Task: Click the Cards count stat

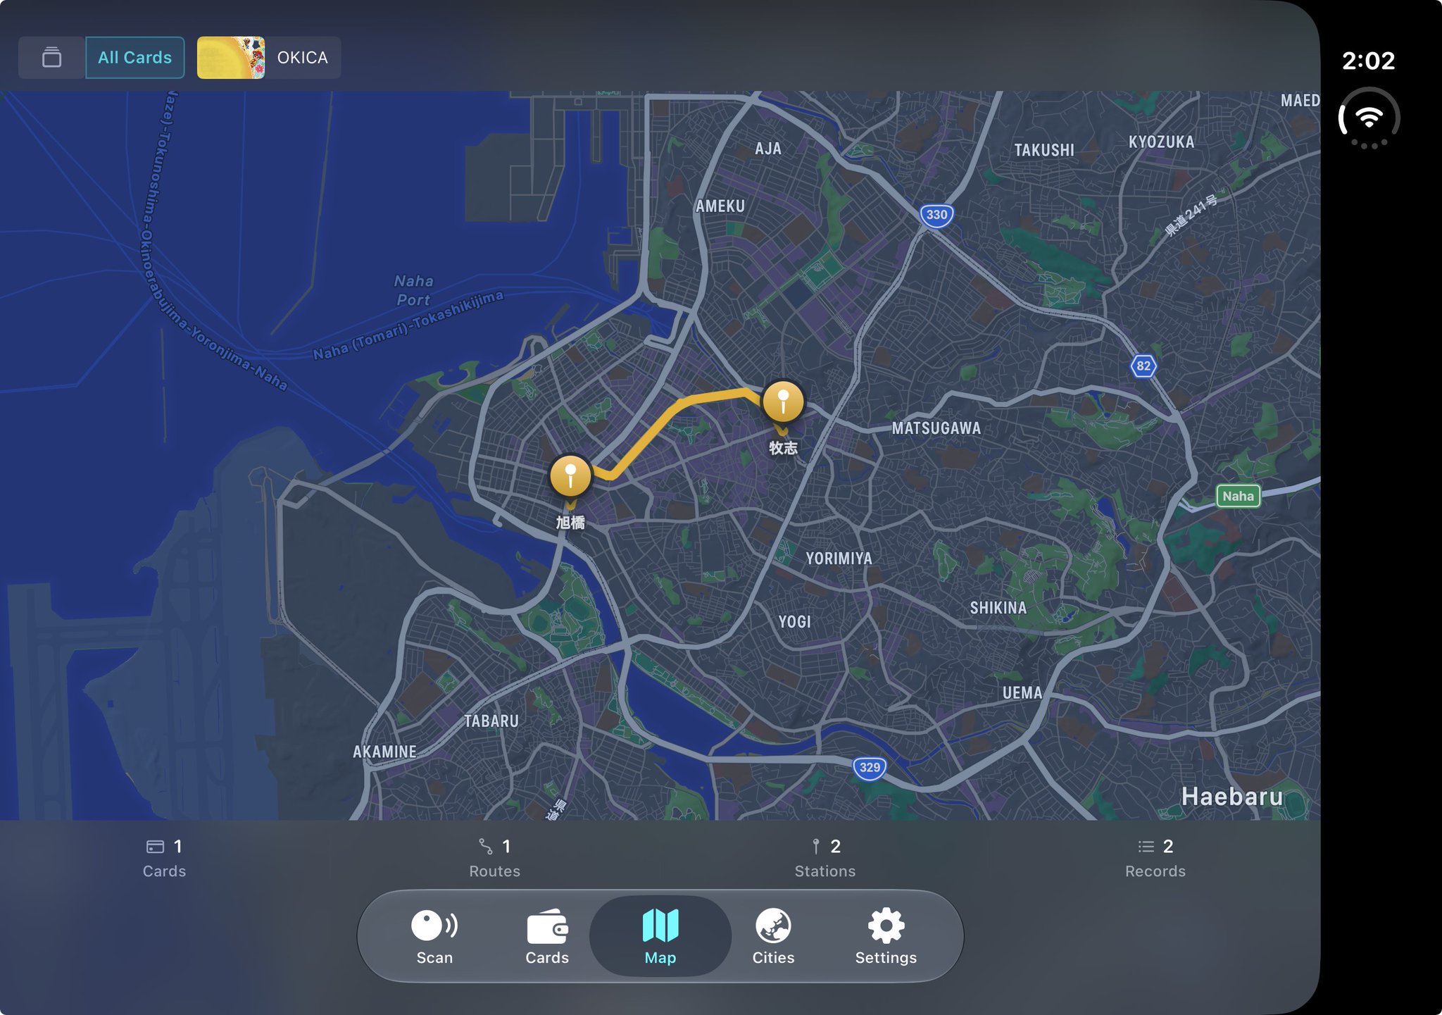Action: 165,858
